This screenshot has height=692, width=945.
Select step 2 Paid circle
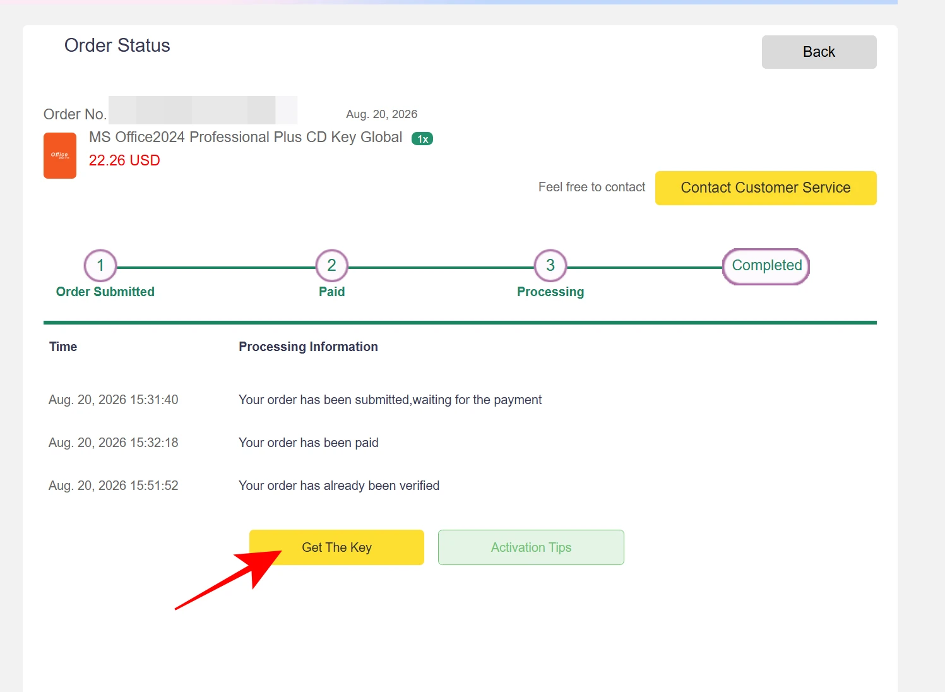331,266
